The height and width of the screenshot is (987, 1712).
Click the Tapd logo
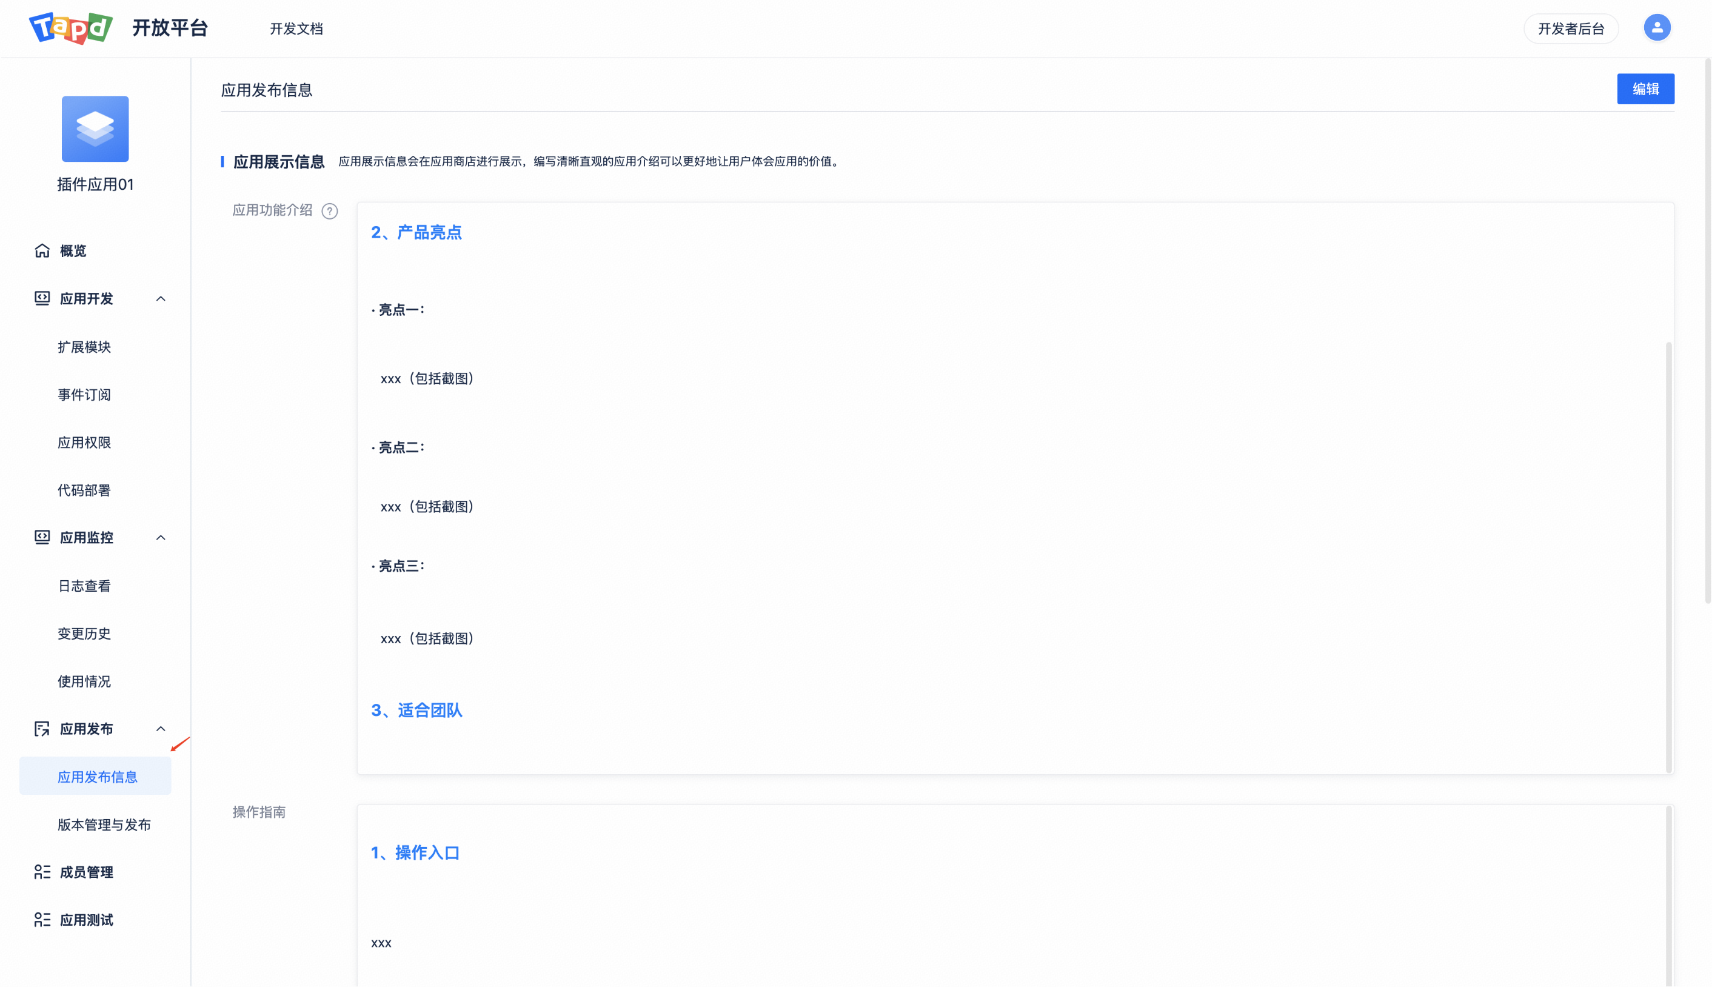click(70, 28)
